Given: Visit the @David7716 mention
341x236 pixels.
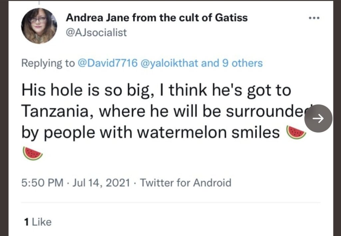Looking at the screenshot, I should coord(107,63).
